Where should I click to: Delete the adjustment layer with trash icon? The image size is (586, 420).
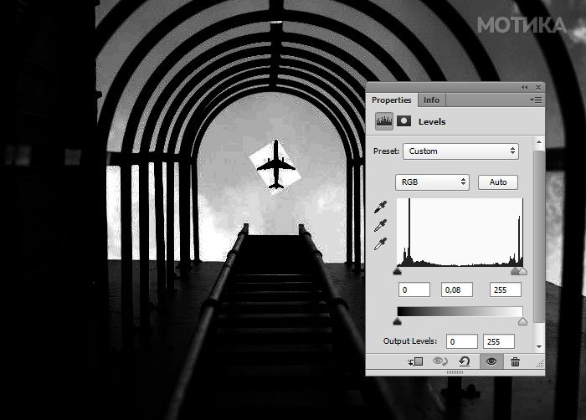[x=515, y=361]
